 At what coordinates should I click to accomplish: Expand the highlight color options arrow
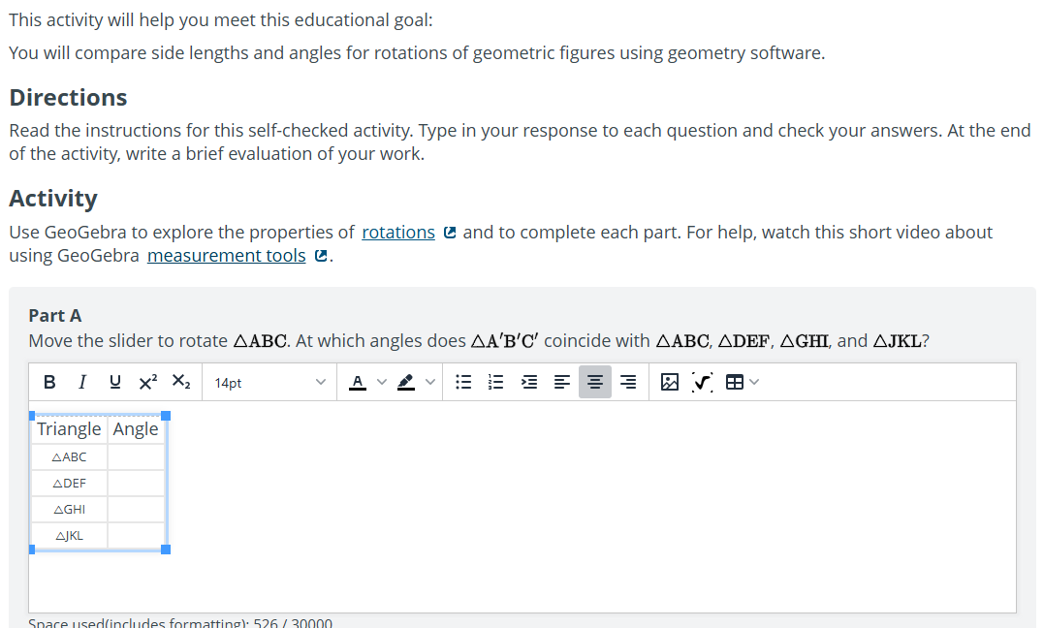click(x=430, y=382)
